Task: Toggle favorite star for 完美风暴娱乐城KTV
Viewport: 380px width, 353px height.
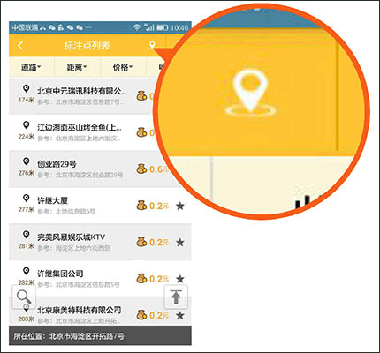Action: click(180, 243)
